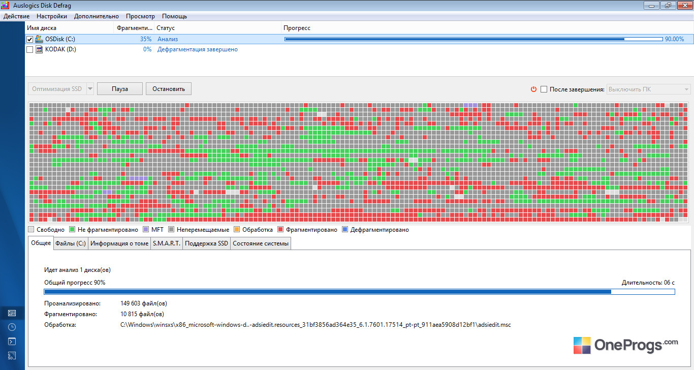Show the Состояние системы tab
Screen dimensions: 694x370
261,243
